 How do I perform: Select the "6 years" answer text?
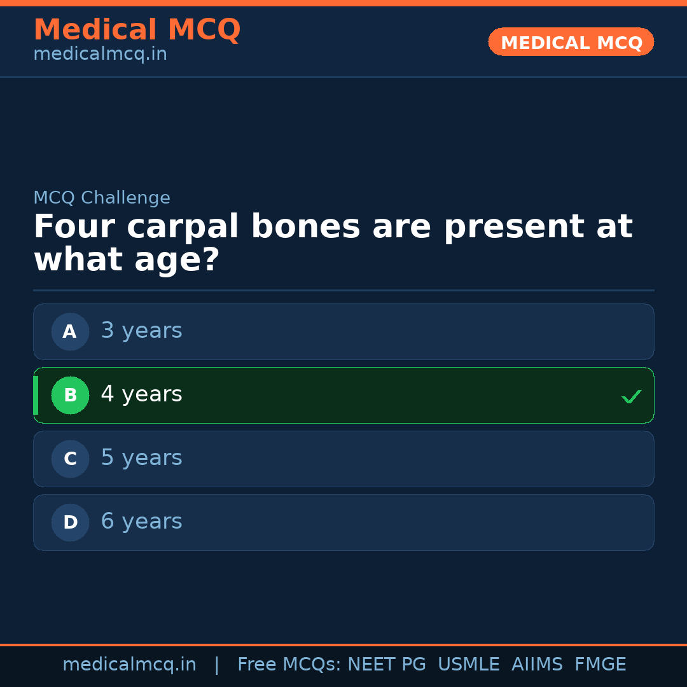point(141,522)
